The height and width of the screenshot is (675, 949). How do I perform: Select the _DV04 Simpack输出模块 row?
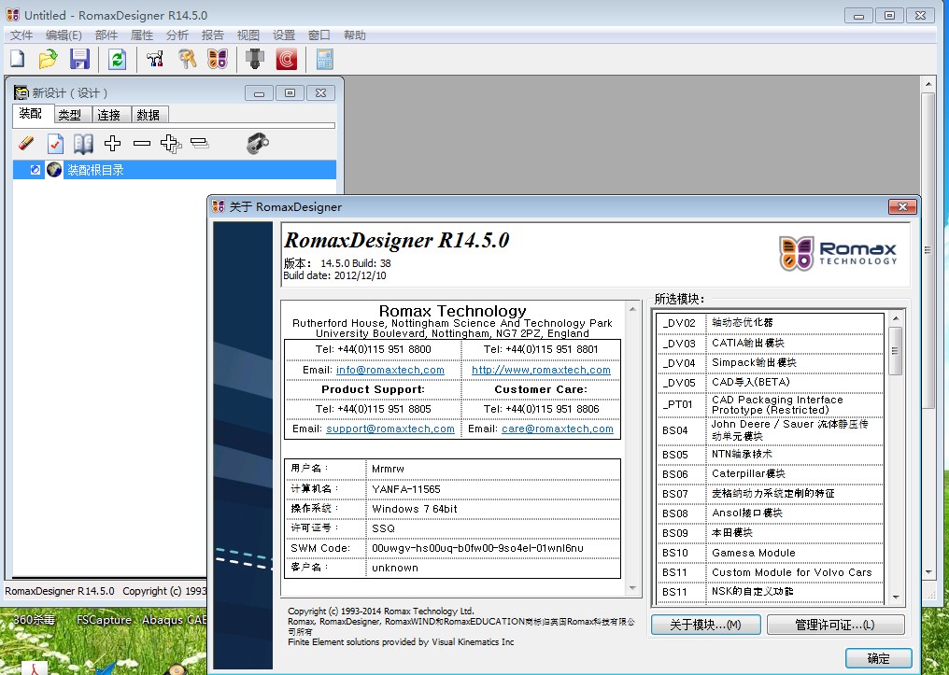770,363
